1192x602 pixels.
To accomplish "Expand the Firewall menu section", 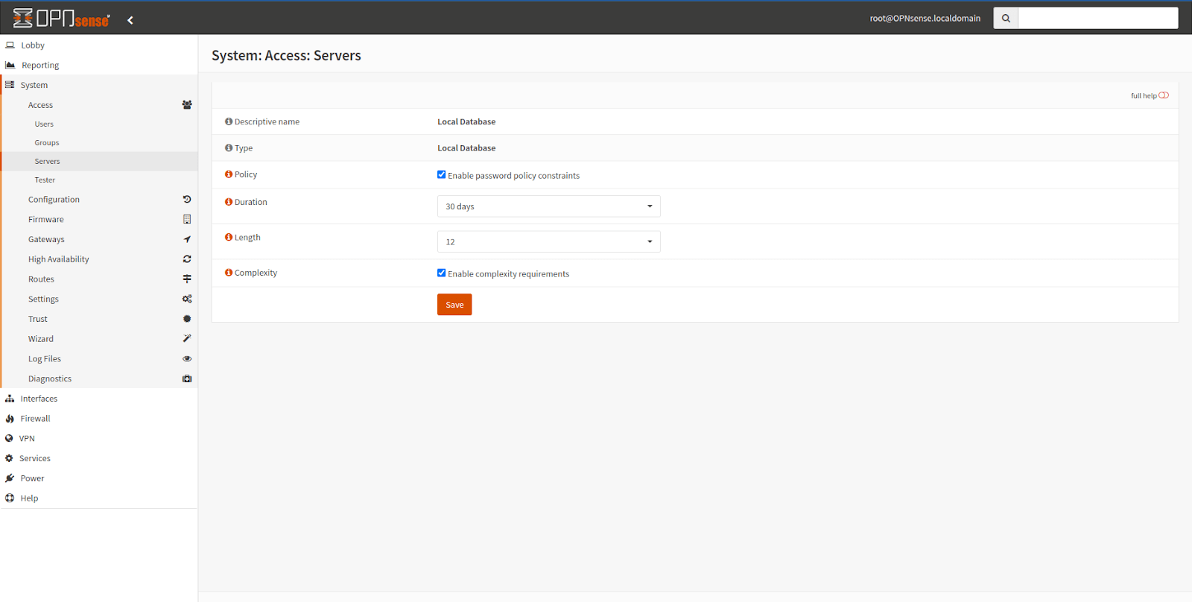I will [x=35, y=419].
